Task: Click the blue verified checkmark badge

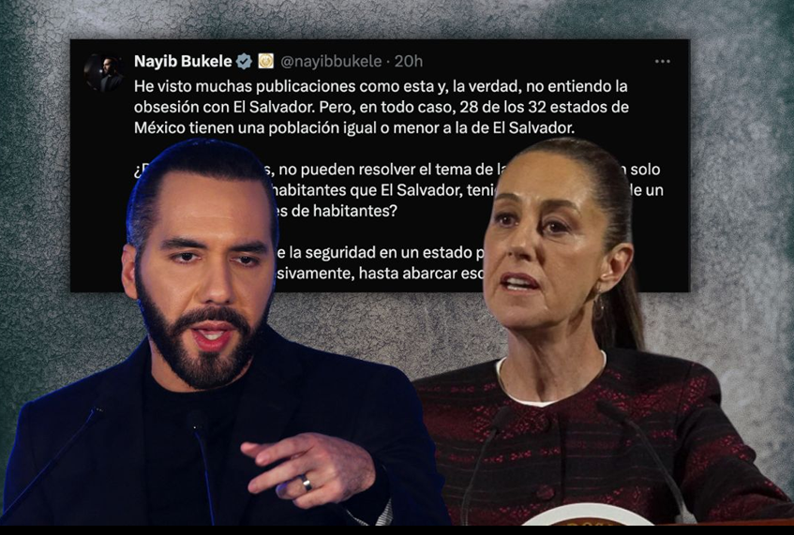Action: coord(244,62)
